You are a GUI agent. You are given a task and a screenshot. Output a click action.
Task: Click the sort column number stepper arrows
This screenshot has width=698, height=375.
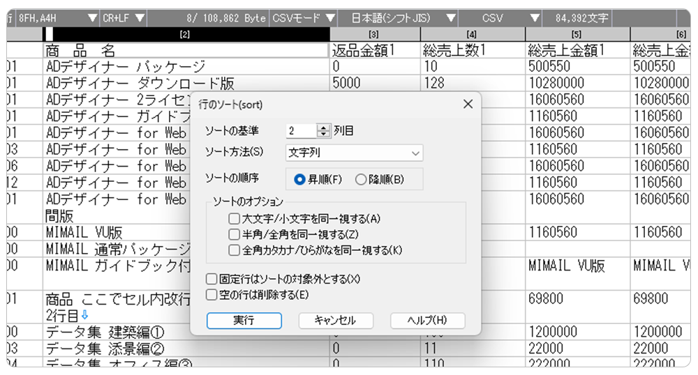pyautogui.click(x=322, y=130)
